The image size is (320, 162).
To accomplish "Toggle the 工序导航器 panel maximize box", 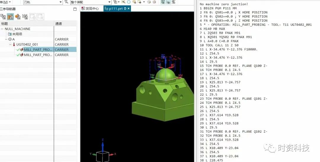I will 75,9.
